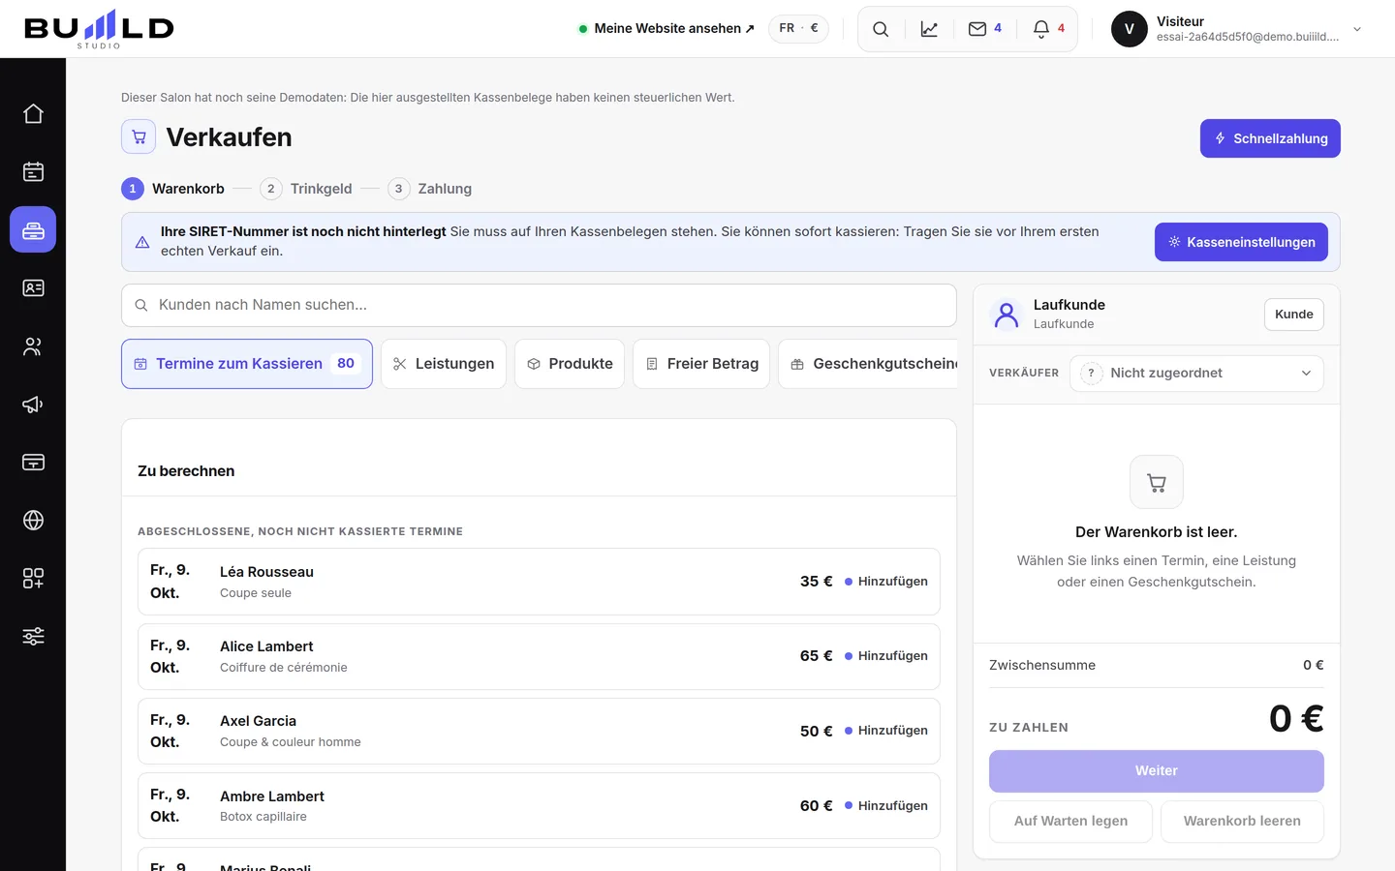Select the Produkte tab
Screen dimensions: 1395x871
coord(570,364)
